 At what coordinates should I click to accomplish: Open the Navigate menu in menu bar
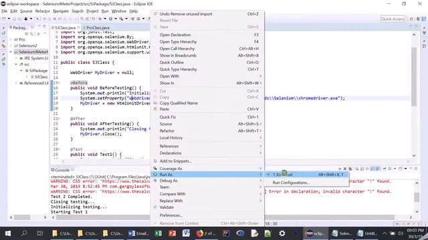pos(61,11)
